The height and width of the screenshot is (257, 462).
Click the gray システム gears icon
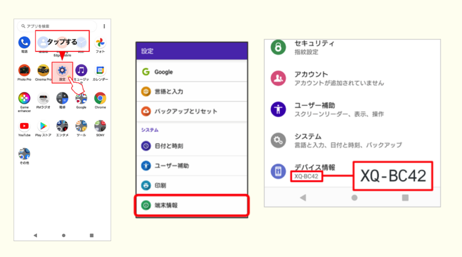[x=278, y=140]
